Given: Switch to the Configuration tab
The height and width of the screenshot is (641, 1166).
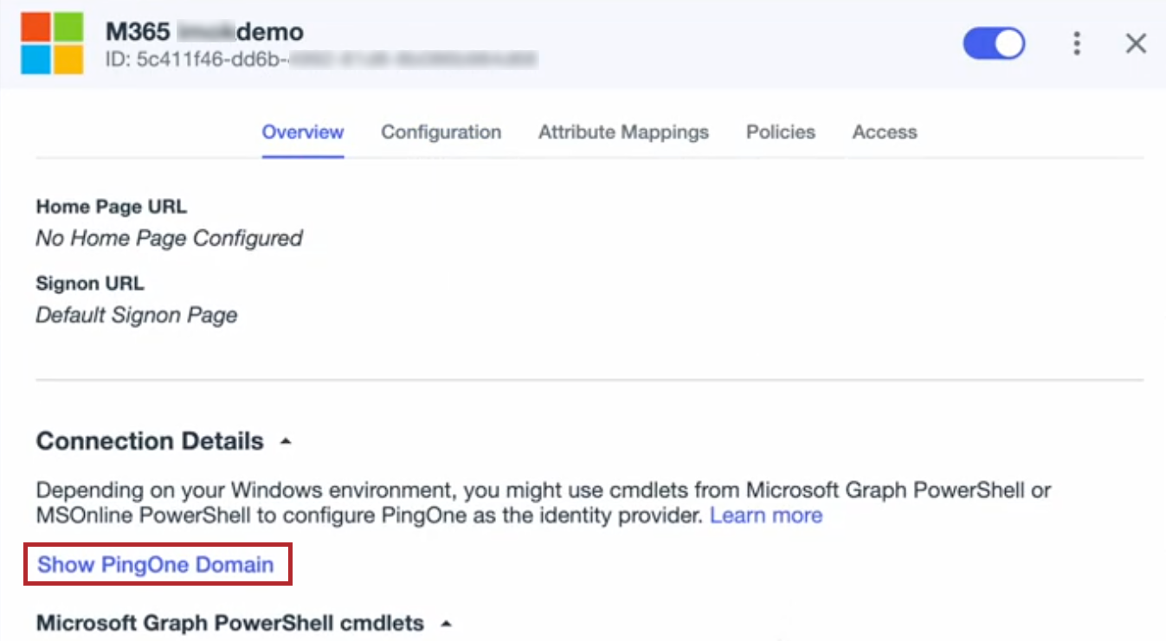Looking at the screenshot, I should tap(441, 131).
